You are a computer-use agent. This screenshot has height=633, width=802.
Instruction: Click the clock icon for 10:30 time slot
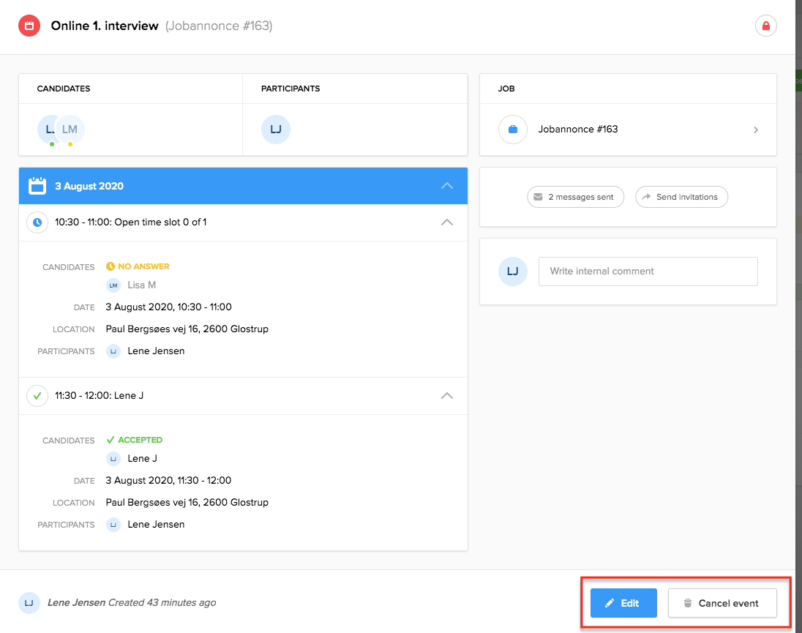(37, 222)
